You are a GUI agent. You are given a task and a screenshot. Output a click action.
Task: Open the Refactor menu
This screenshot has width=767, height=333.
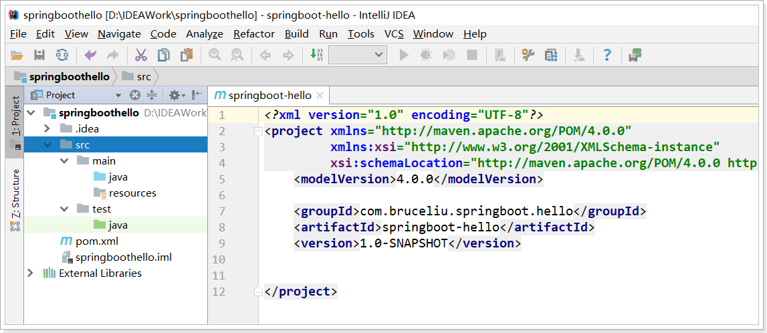point(254,33)
